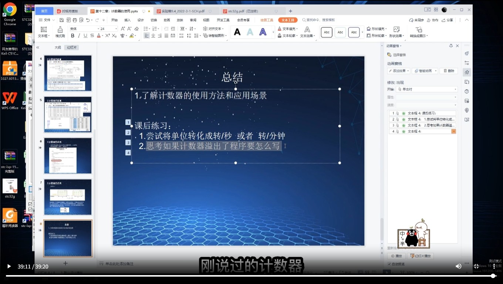
Task: Align text left
Action: [146, 36]
